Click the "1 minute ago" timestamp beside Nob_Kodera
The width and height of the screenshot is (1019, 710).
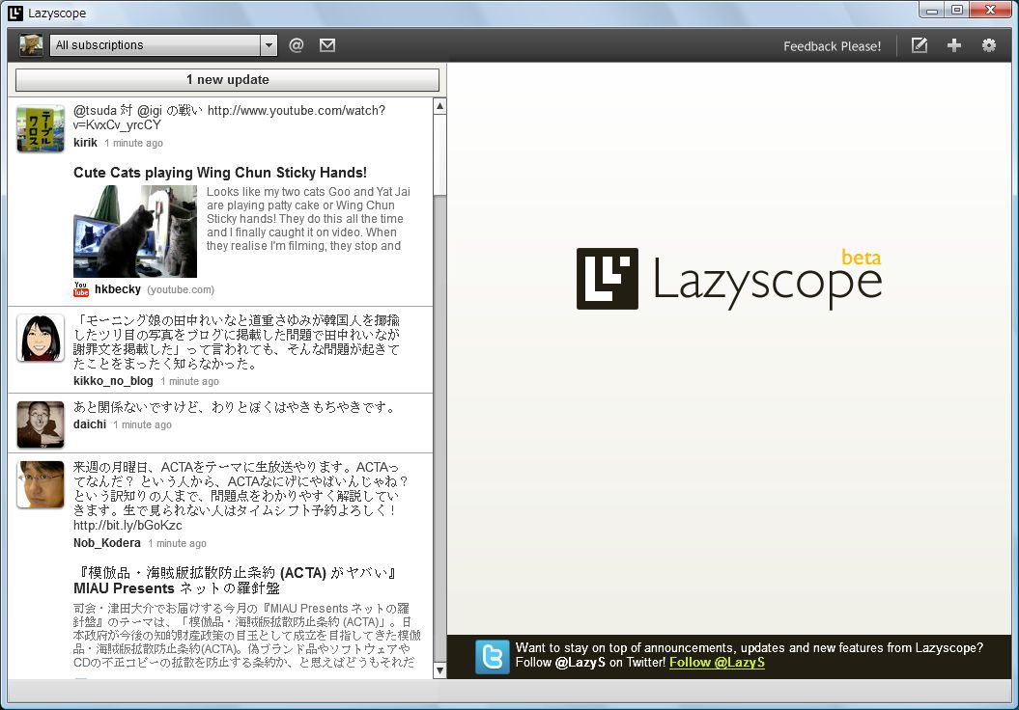(x=178, y=544)
